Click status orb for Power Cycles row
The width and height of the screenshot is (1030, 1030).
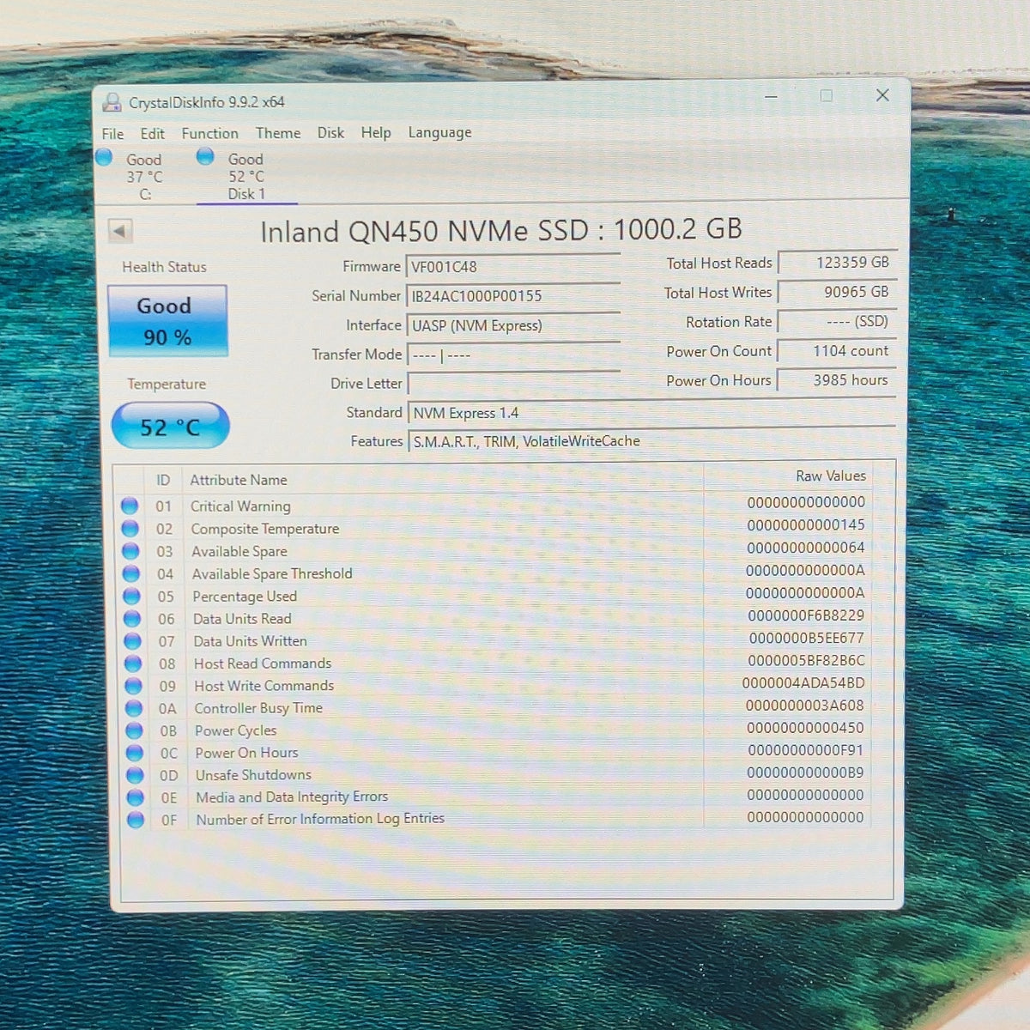pos(134,730)
